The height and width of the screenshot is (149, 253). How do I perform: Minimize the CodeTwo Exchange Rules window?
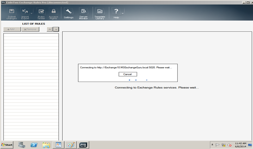click(244, 3)
